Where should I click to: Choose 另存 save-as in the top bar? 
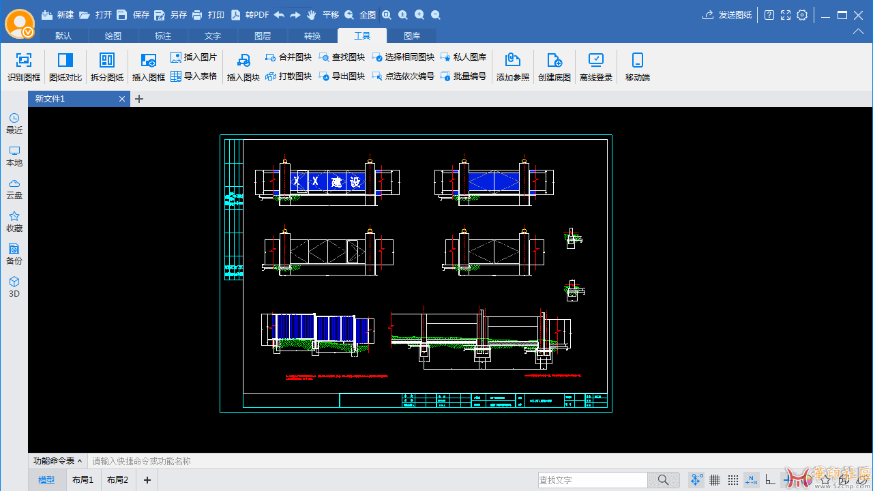(x=171, y=14)
